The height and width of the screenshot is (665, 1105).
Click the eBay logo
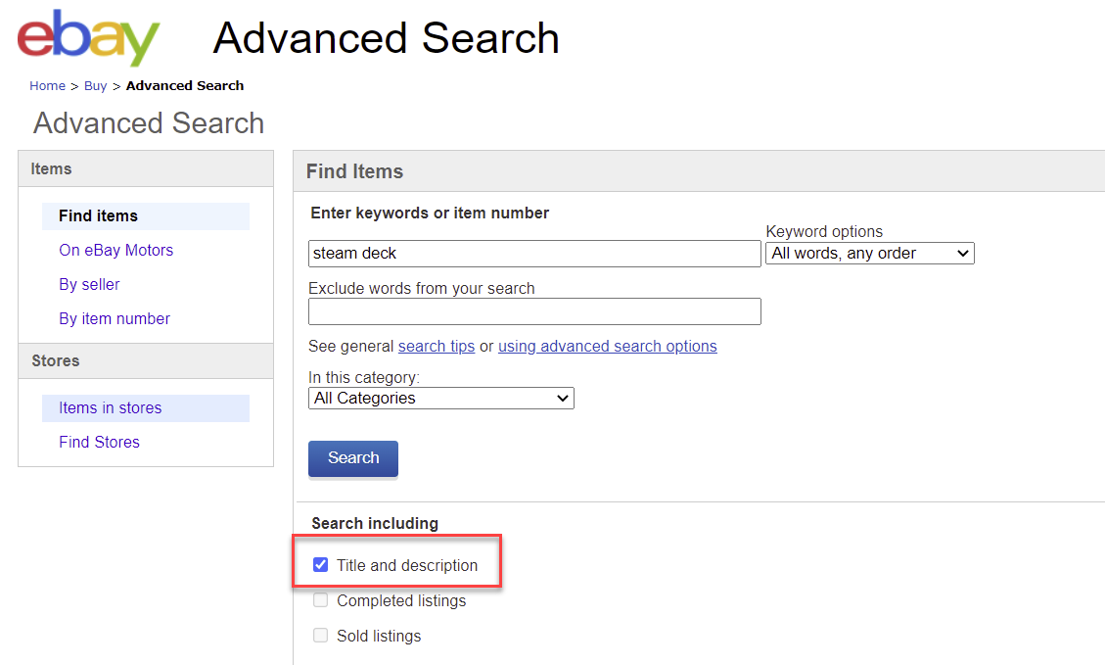coord(88,38)
